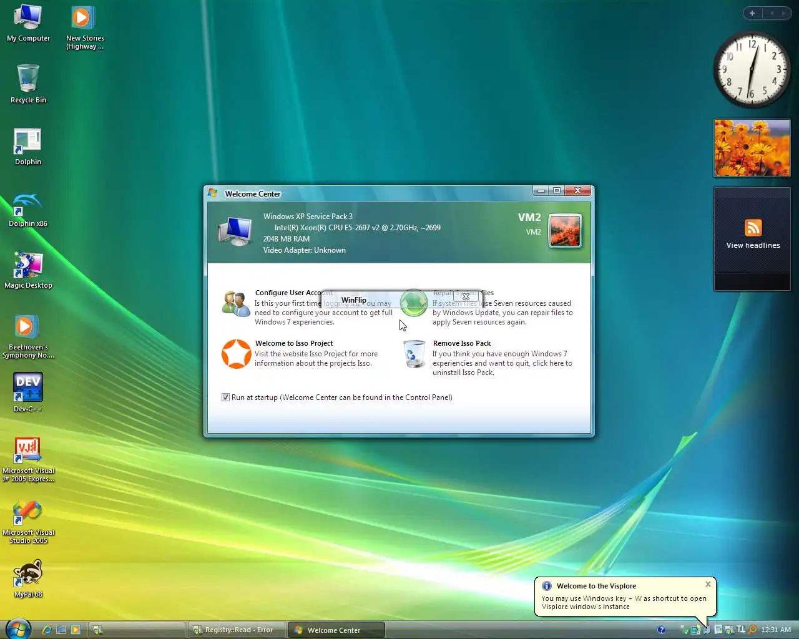Open Microsoft Visual J# 2005 Express shortcut

pyautogui.click(x=28, y=459)
